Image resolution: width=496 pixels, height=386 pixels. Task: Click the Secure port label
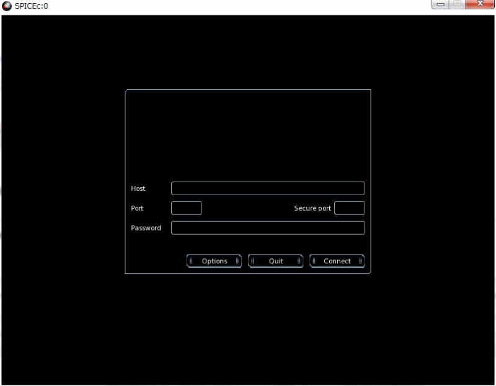[312, 208]
